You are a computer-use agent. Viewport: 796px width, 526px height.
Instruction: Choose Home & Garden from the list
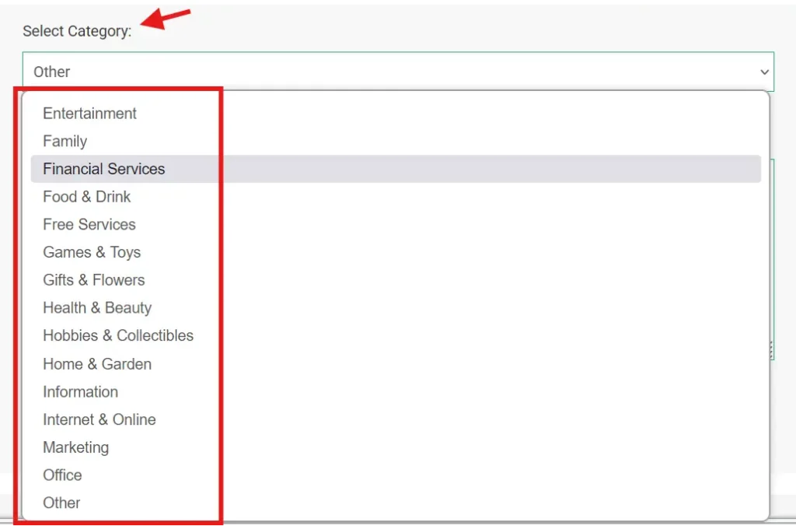pyautogui.click(x=396, y=364)
